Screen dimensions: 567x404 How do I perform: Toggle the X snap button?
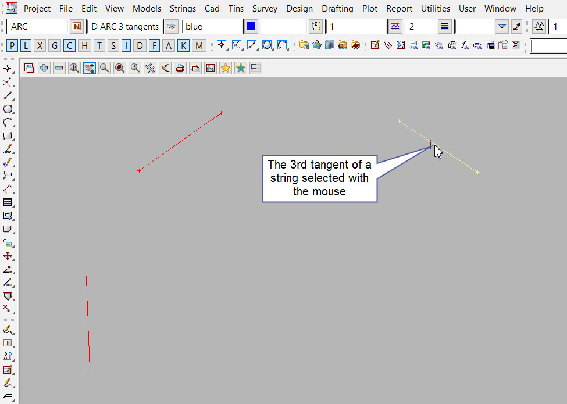point(40,45)
